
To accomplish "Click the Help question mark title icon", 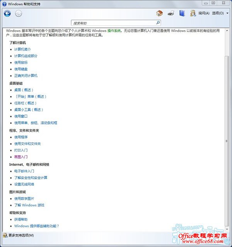I will [4, 4].
